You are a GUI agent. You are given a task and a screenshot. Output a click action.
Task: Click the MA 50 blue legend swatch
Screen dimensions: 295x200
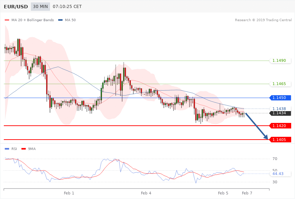click(60, 20)
